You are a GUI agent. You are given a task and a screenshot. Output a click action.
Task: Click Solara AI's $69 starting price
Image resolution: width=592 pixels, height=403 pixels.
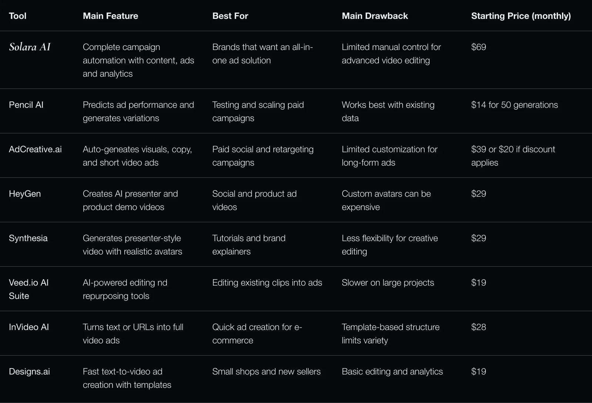(x=478, y=47)
